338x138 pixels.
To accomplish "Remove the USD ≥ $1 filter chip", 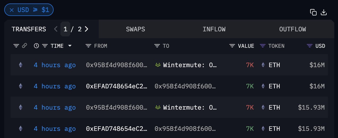I will (12, 10).
